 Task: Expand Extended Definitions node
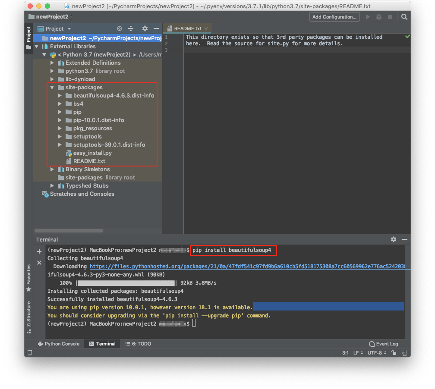coord(52,63)
